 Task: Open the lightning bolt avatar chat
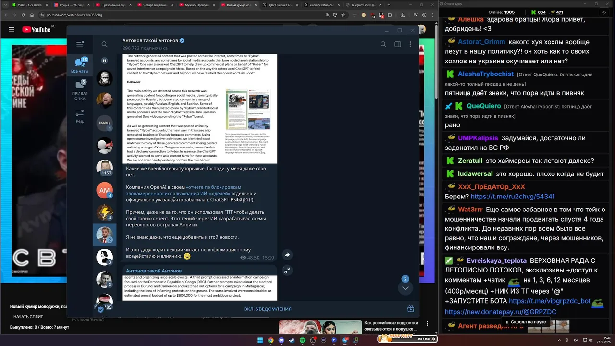tap(104, 212)
